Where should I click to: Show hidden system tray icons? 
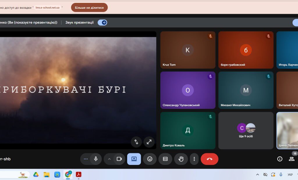click(x=258, y=174)
